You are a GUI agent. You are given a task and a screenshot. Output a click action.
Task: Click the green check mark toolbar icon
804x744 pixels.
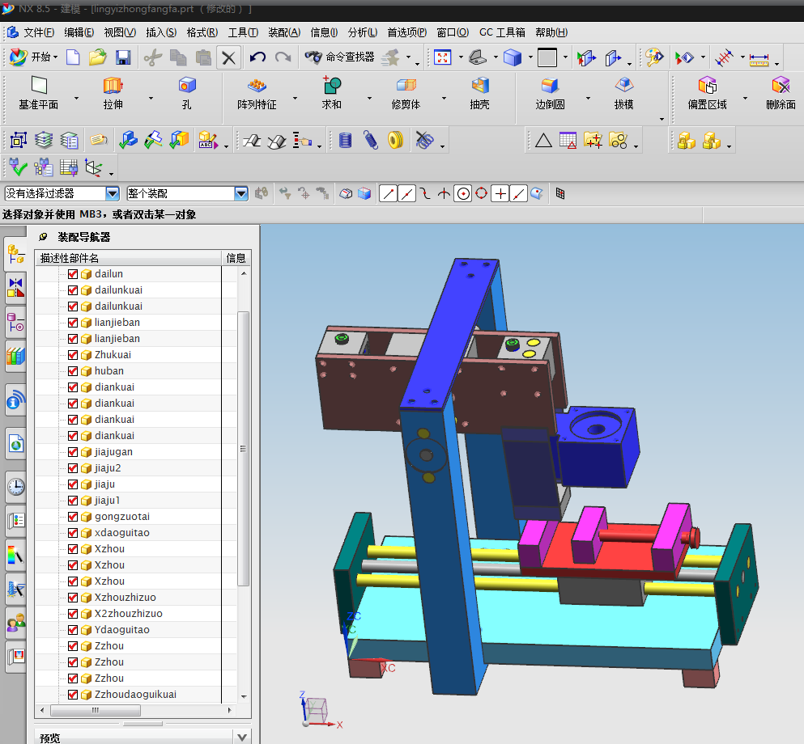pyautogui.click(x=19, y=167)
